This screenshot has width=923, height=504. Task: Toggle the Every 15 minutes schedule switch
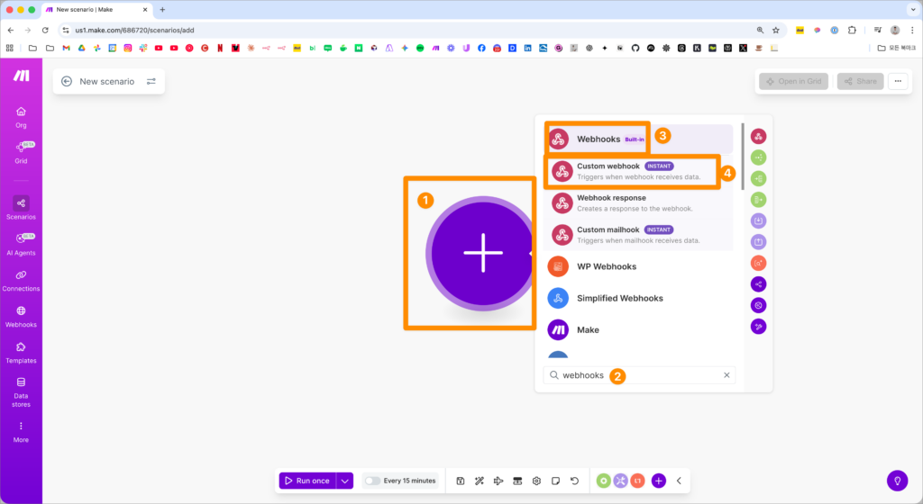coord(371,481)
